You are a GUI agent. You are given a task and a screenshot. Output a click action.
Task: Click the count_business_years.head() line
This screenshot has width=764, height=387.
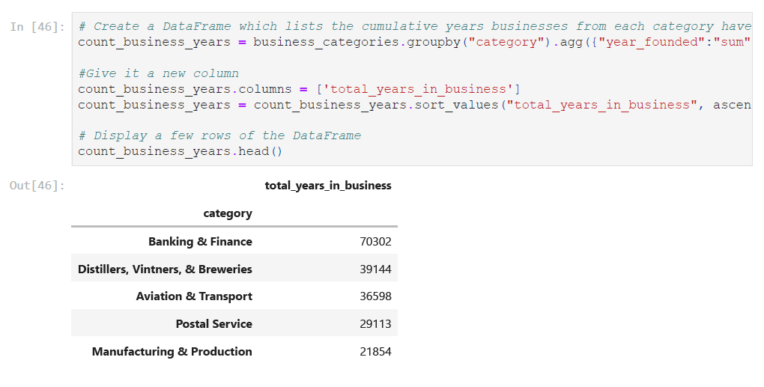(181, 151)
